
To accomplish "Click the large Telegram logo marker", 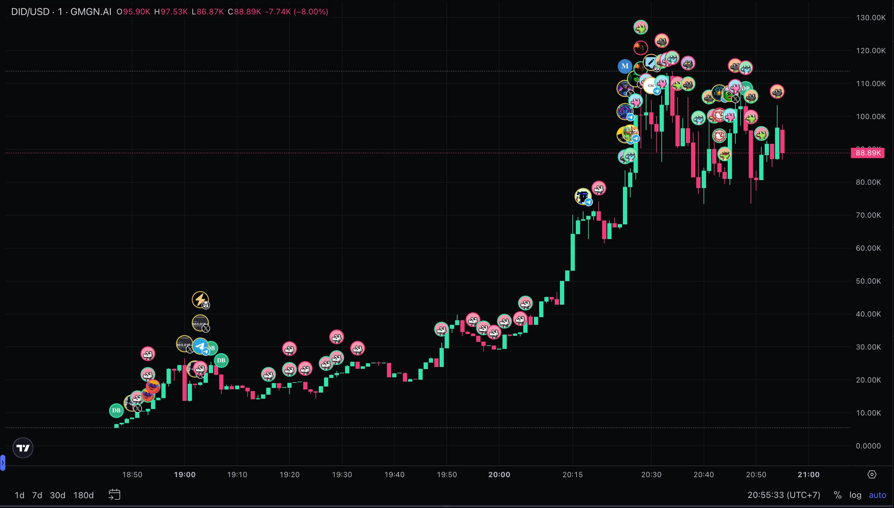I will tap(200, 346).
